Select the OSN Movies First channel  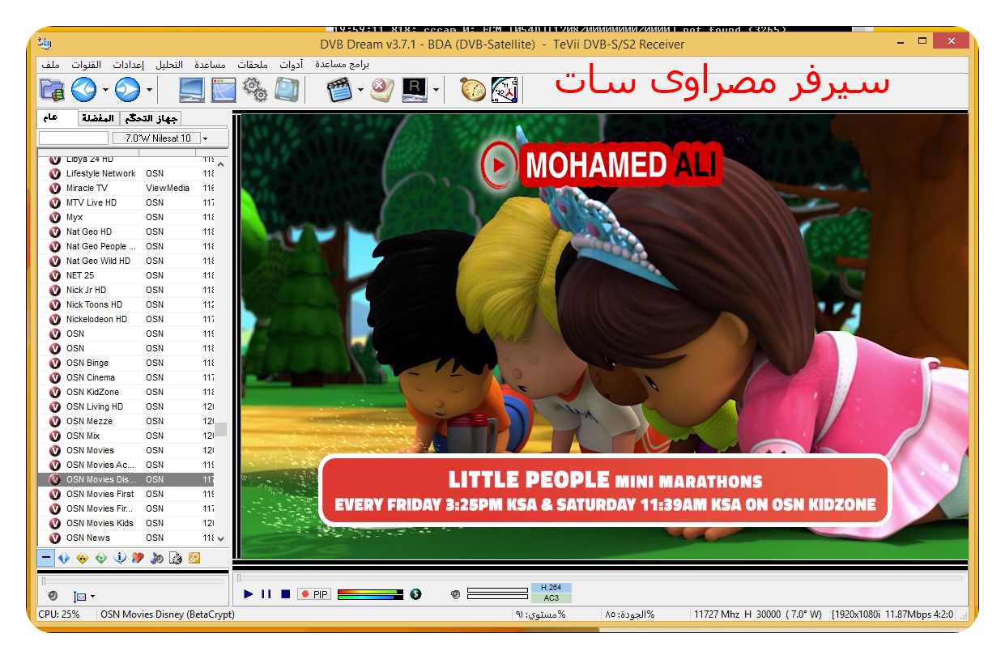[126, 494]
